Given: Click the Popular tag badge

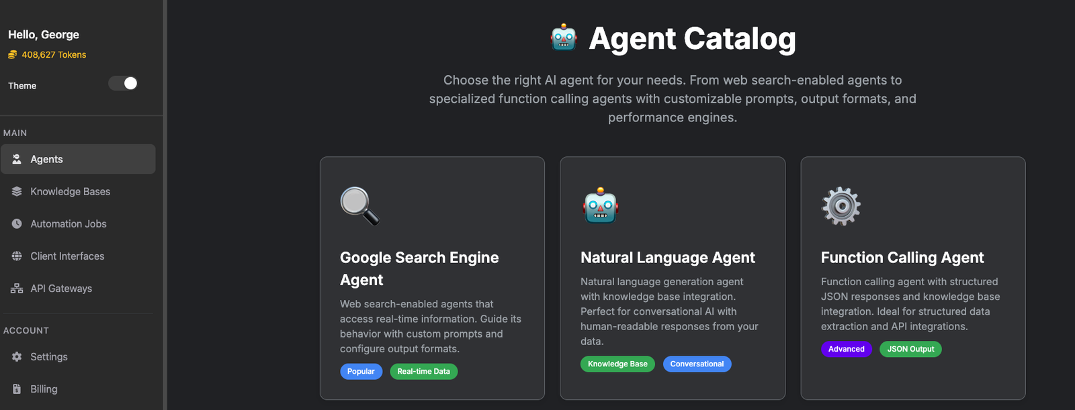Looking at the screenshot, I should point(361,372).
